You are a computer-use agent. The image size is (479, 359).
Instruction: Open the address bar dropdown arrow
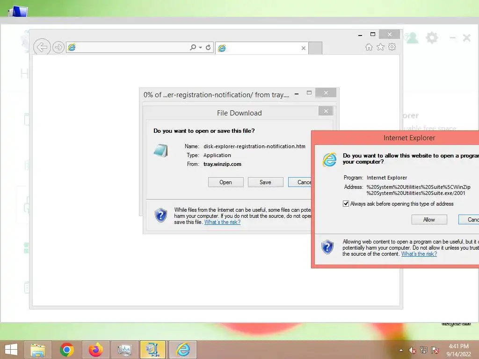(x=200, y=48)
